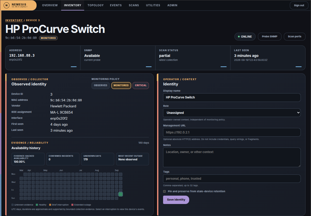
Task: Click the Management URL input
Action: pos(232,132)
